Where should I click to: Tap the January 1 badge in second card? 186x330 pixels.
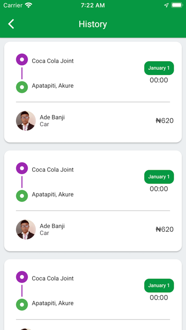coord(159,177)
